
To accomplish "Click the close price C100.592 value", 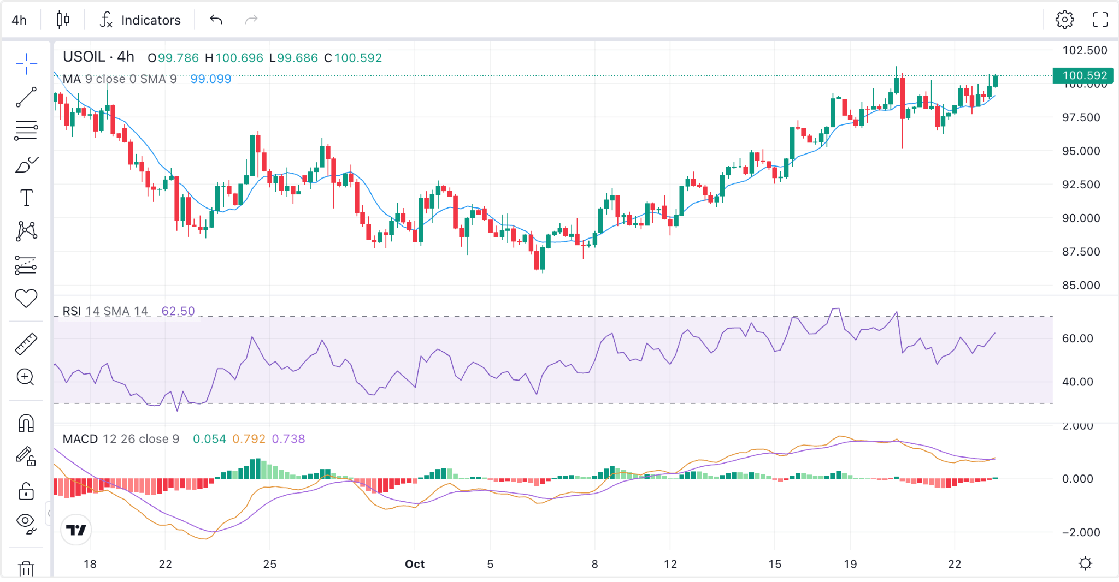I will click(353, 58).
